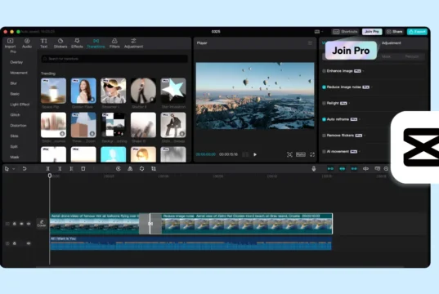Open the Text tab
The width and height of the screenshot is (439, 294).
pyautogui.click(x=43, y=43)
